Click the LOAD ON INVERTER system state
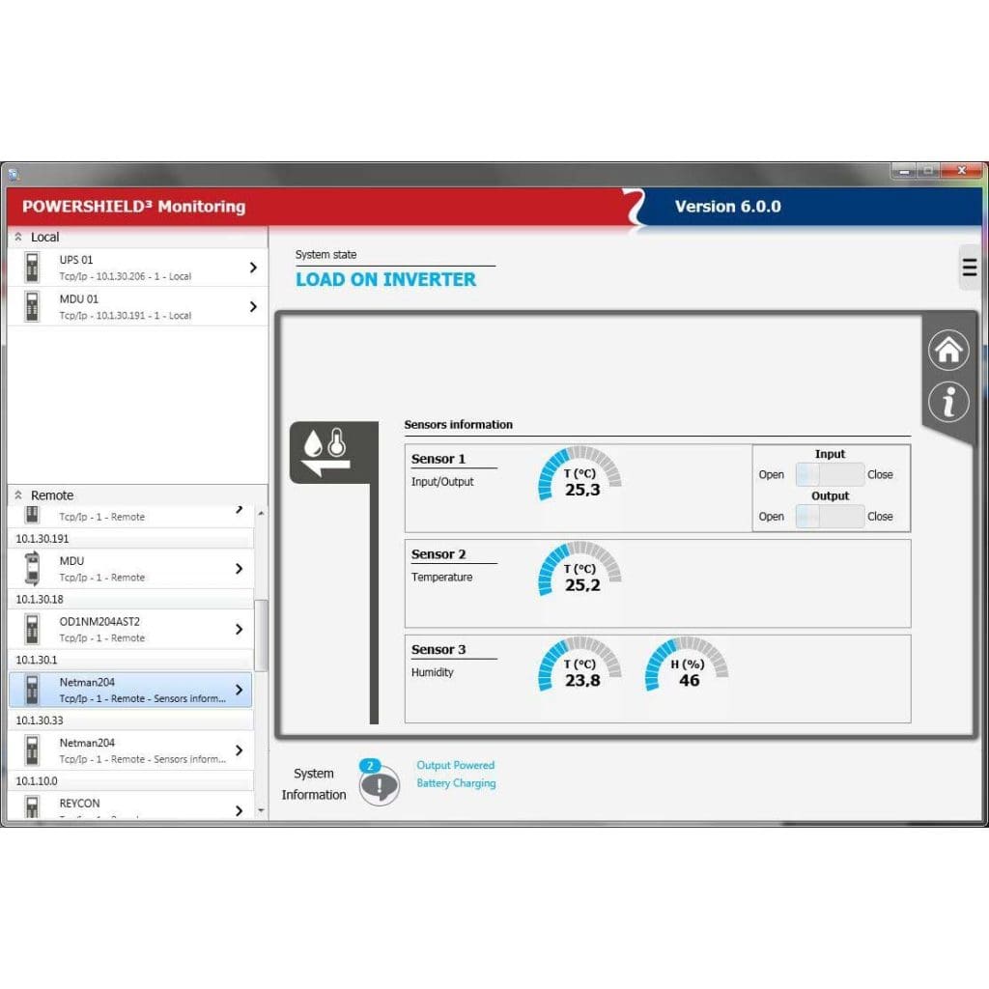This screenshot has width=989, height=989. click(385, 279)
